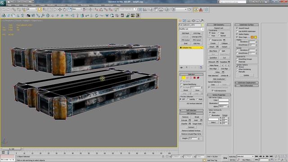Screen dimensions: 288x162
Task: Open the Hierarchy command panel tab
Action: click(189, 21)
